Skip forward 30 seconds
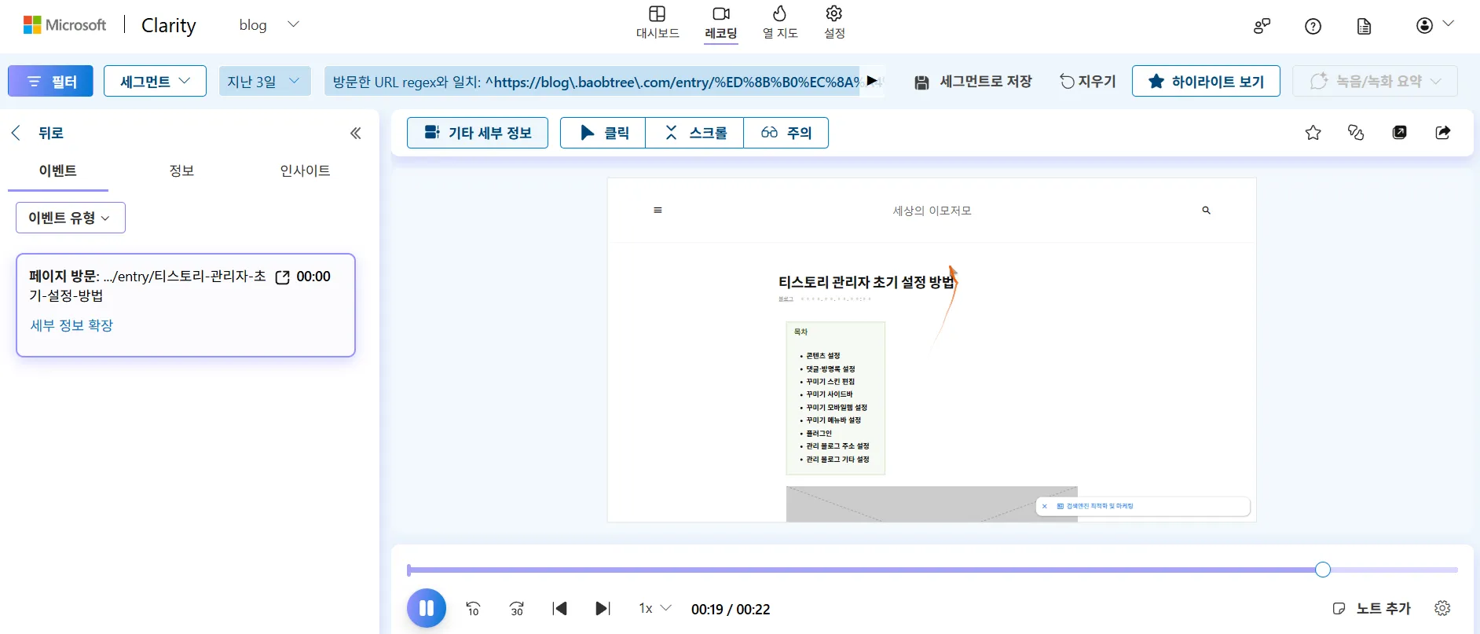 (516, 608)
